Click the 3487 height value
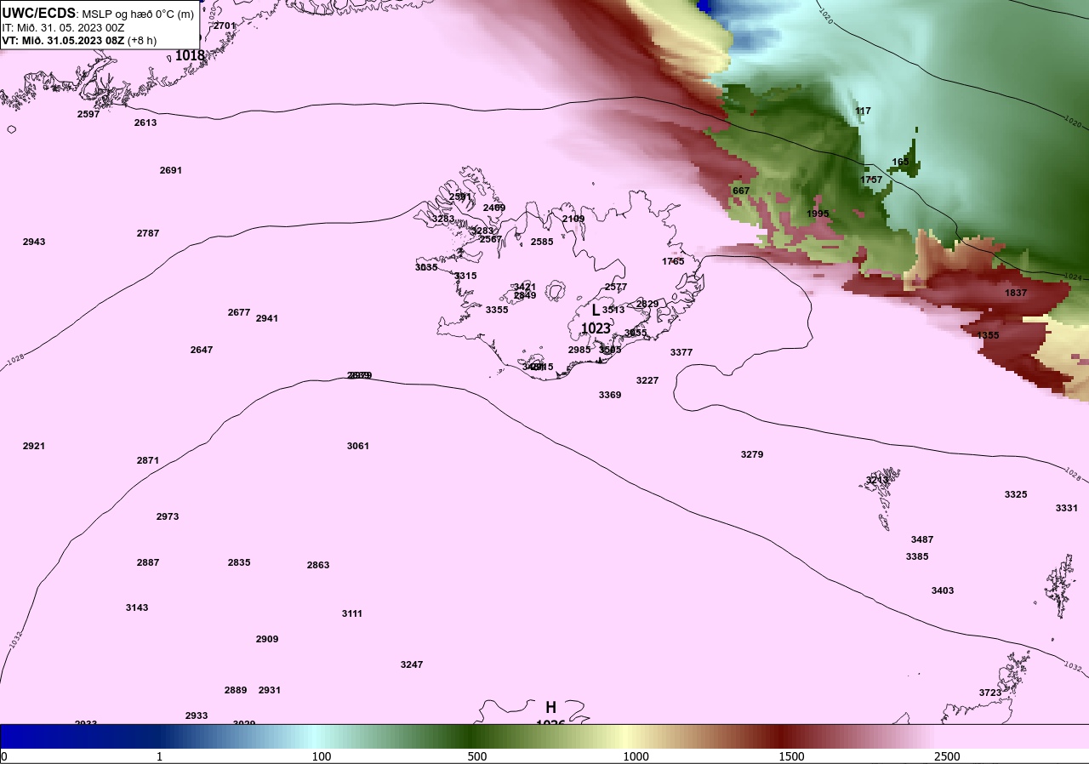The width and height of the screenshot is (1089, 764). [922, 539]
